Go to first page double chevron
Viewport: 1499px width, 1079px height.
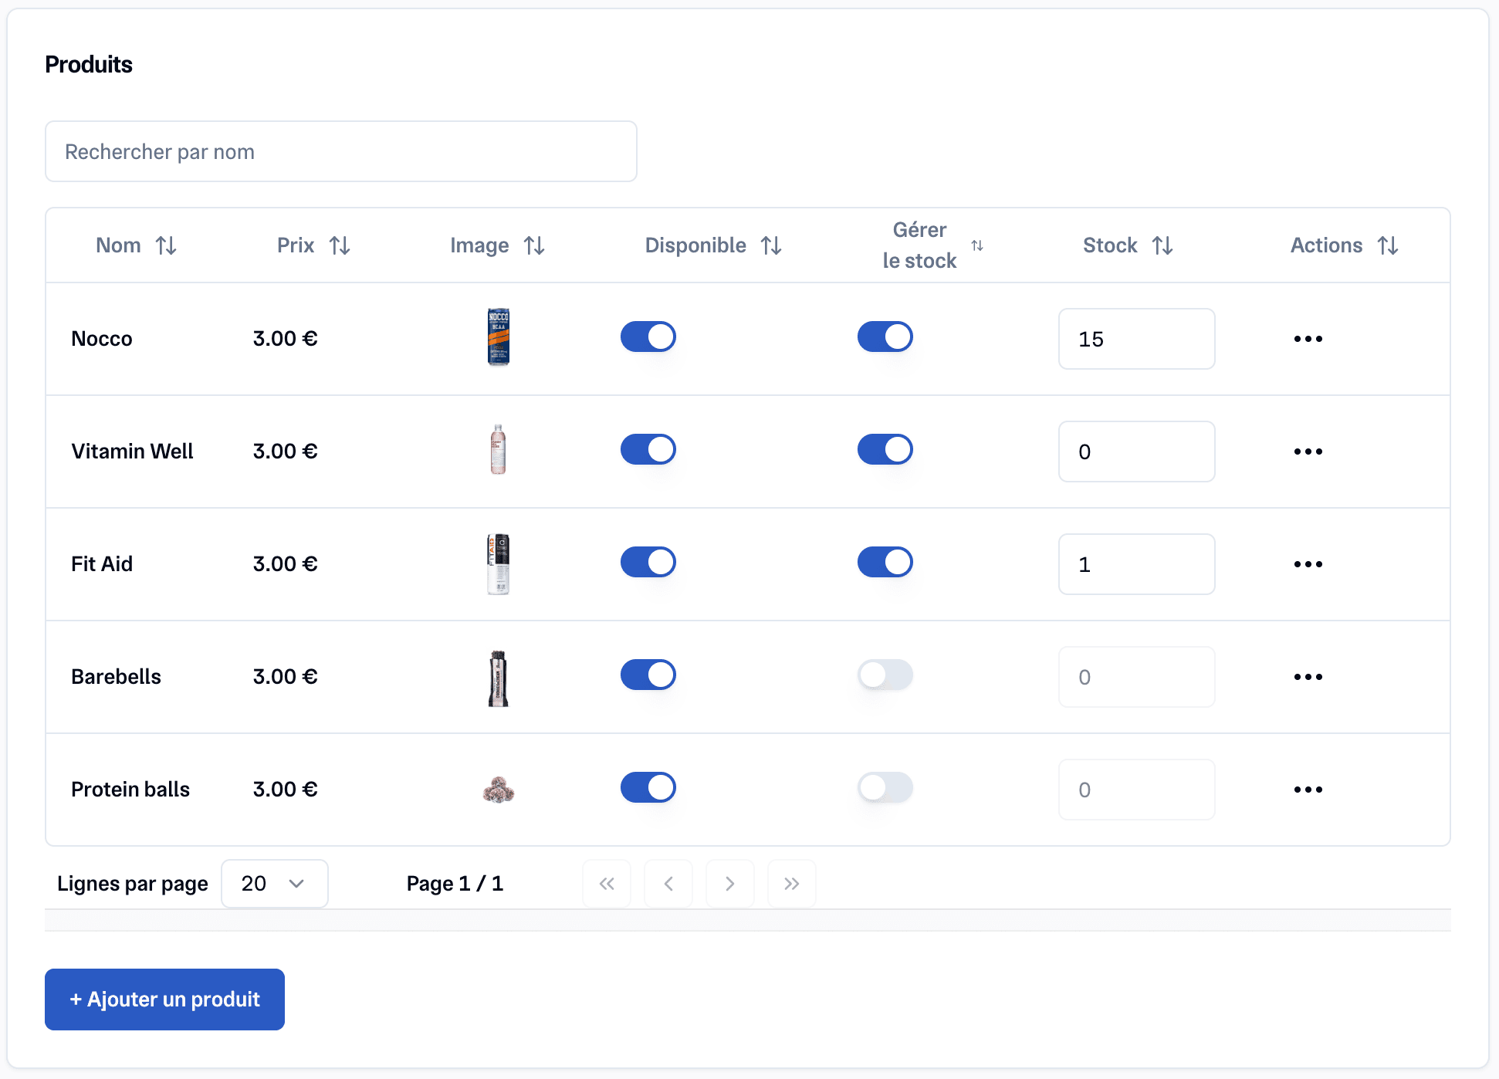pyautogui.click(x=607, y=884)
